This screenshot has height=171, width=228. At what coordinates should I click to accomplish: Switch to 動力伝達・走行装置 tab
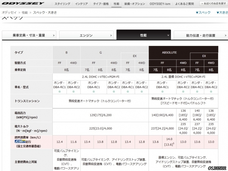201,35
